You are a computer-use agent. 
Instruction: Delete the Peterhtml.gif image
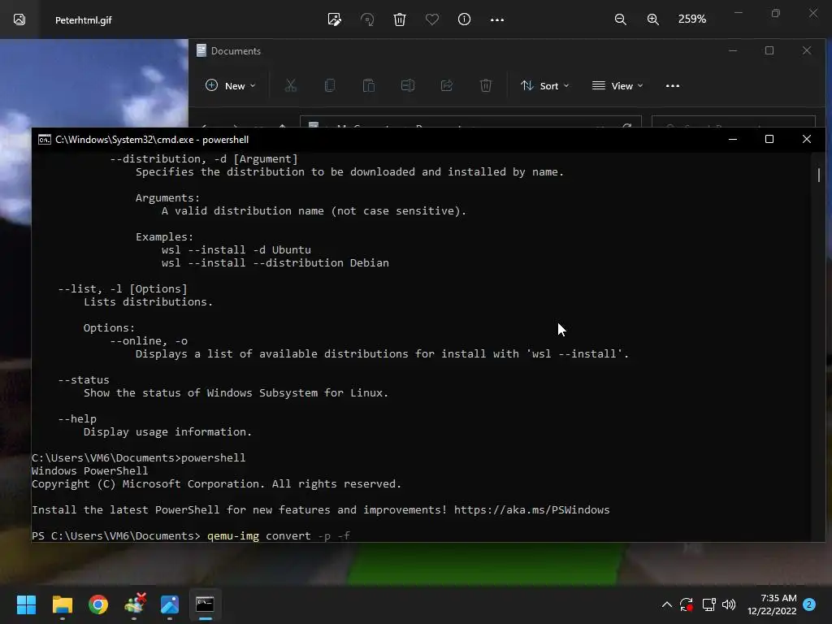(x=400, y=19)
